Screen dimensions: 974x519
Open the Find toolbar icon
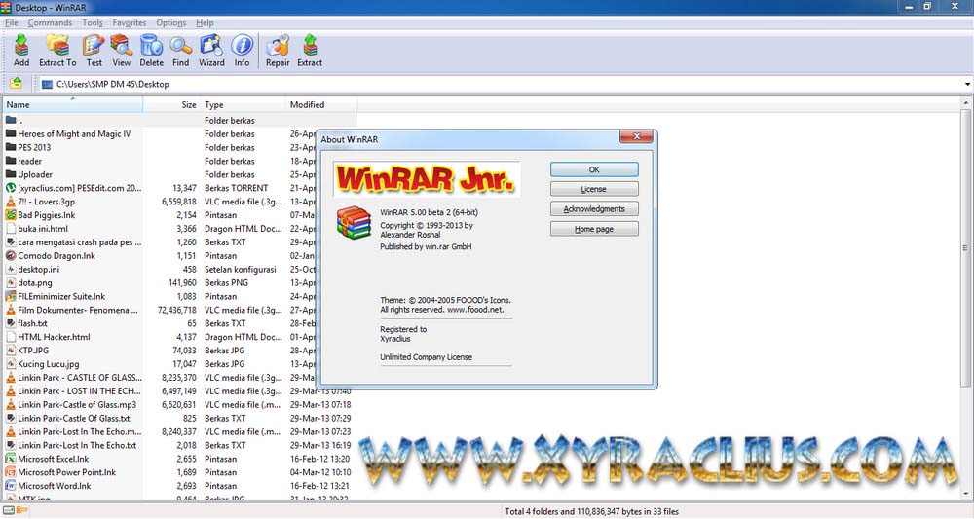(181, 51)
